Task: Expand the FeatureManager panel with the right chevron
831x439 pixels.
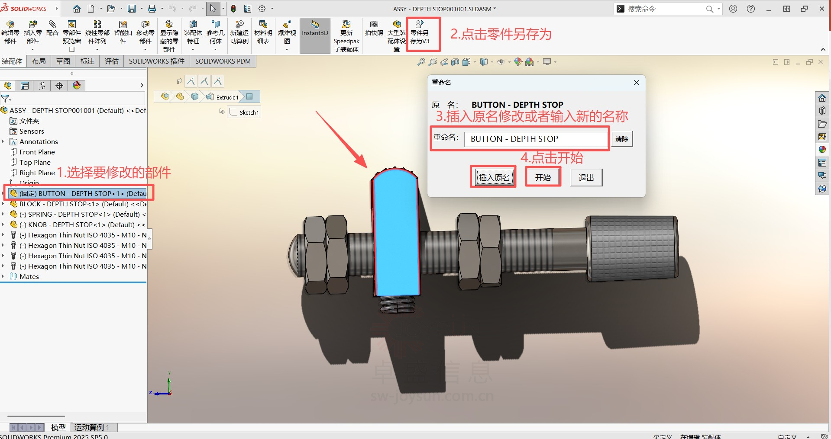Action: click(x=142, y=85)
